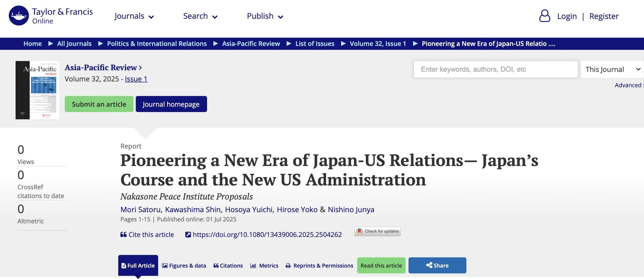Open the Journals dropdown menu
The image size is (644, 279).
tap(134, 16)
